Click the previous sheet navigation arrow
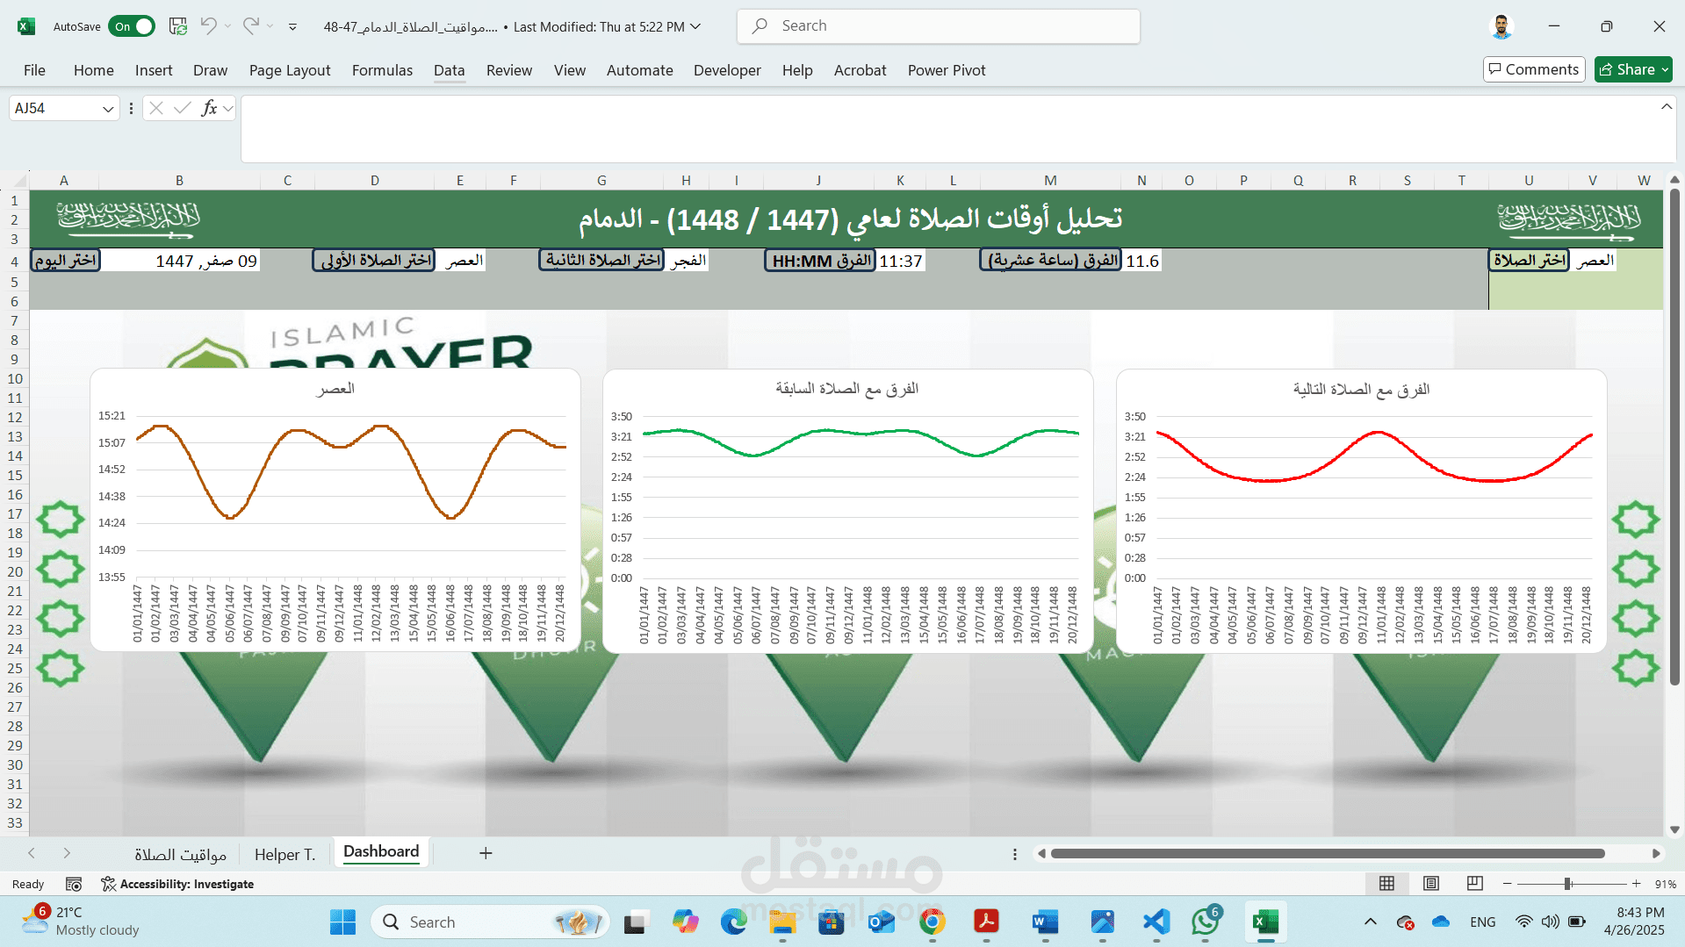The width and height of the screenshot is (1685, 947). pyautogui.click(x=32, y=853)
